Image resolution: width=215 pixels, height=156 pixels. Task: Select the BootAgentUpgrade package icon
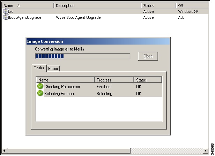pyautogui.click(x=6, y=17)
